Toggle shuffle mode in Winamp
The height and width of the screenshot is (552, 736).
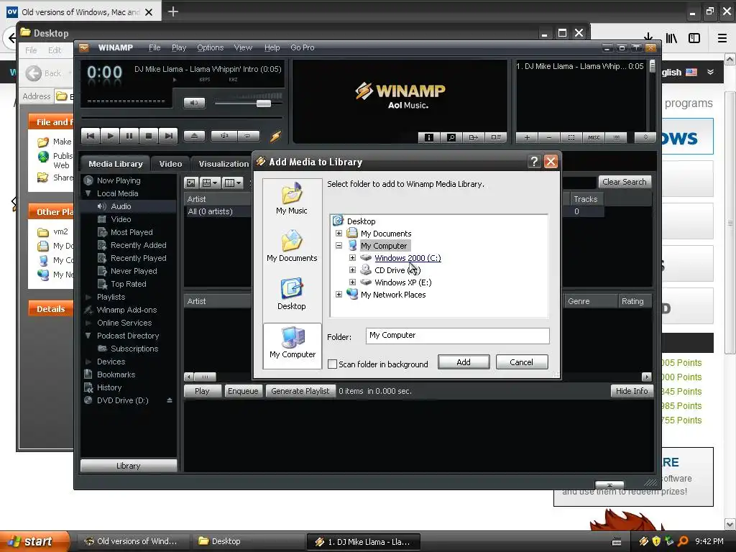[x=224, y=136]
